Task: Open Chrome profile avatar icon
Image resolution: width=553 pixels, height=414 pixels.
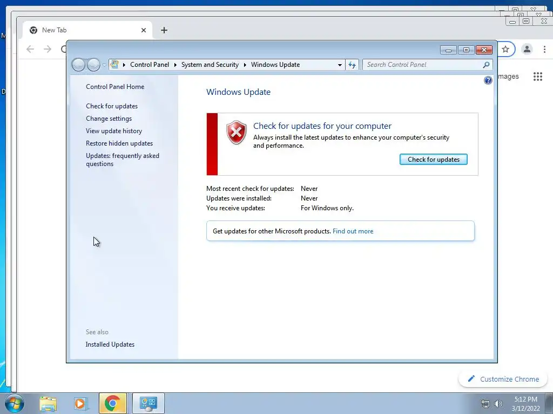Action: tap(527, 49)
